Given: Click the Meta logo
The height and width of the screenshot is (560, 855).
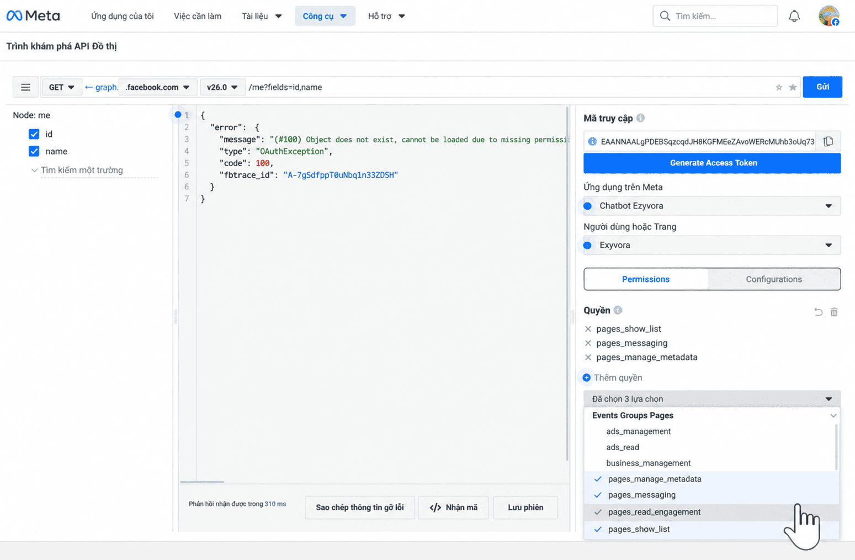Looking at the screenshot, I should coord(33,16).
